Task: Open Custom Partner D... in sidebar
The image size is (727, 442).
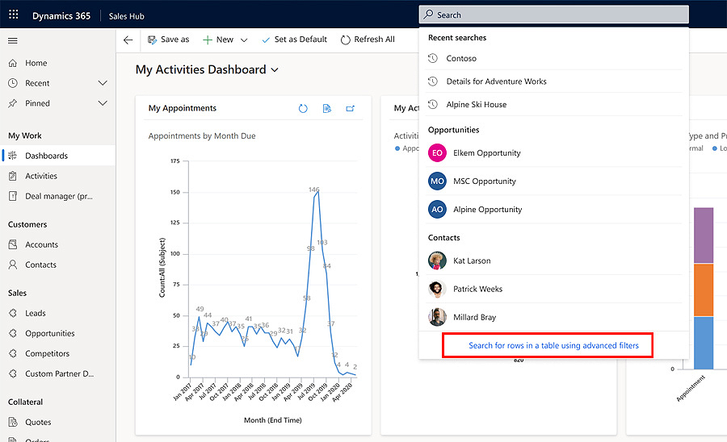Action: (x=57, y=373)
